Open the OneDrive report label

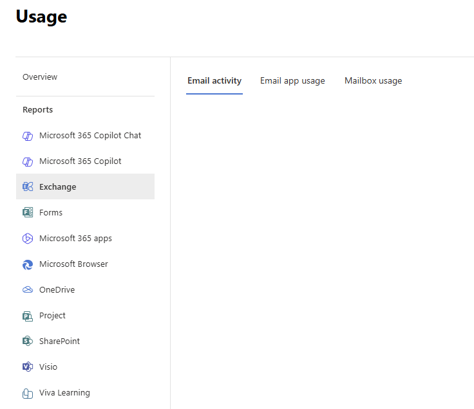pyautogui.click(x=57, y=290)
